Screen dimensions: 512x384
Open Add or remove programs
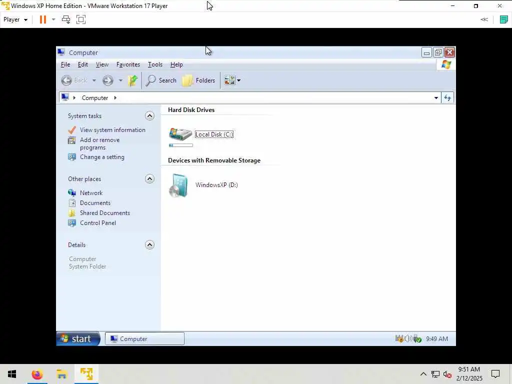[99, 143]
